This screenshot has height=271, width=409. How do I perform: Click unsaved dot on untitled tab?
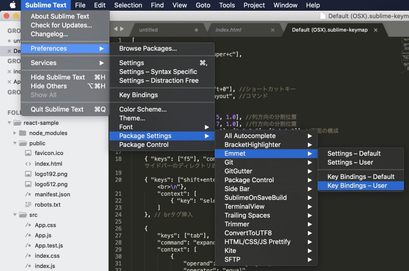pyautogui.click(x=196, y=30)
